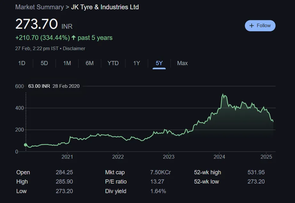Click the 400 y-axis label
This screenshot has width=295, height=203.
(19, 108)
